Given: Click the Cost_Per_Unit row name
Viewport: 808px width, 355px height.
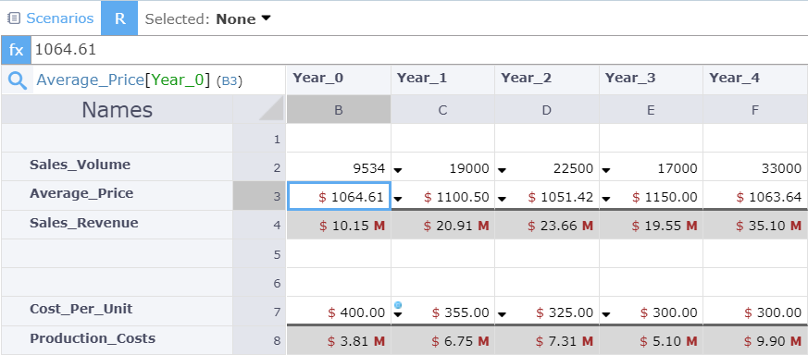Looking at the screenshot, I should (x=81, y=309).
